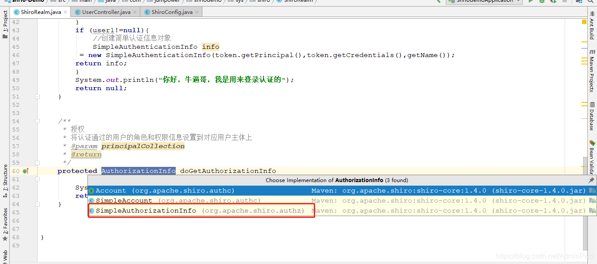The width and height of the screenshot is (597, 264).
Task: Click the @return tag in Javadoc
Action: coord(86,155)
